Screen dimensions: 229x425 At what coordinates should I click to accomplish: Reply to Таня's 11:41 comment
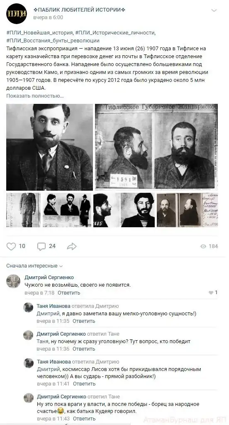point(84,384)
